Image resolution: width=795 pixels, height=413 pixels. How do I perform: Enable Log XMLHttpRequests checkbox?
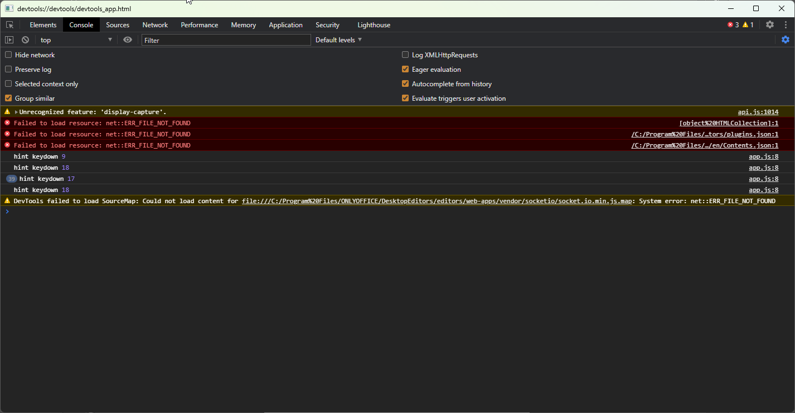click(x=405, y=55)
